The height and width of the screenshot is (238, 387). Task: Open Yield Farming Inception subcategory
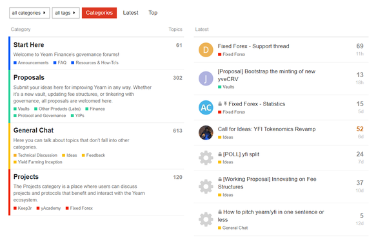point(38,162)
